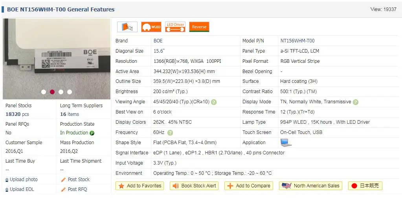
Task: Click the Add to Favorites button
Action: pyautogui.click(x=140, y=186)
